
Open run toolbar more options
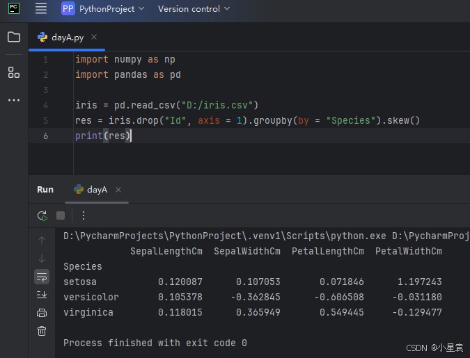pos(84,215)
